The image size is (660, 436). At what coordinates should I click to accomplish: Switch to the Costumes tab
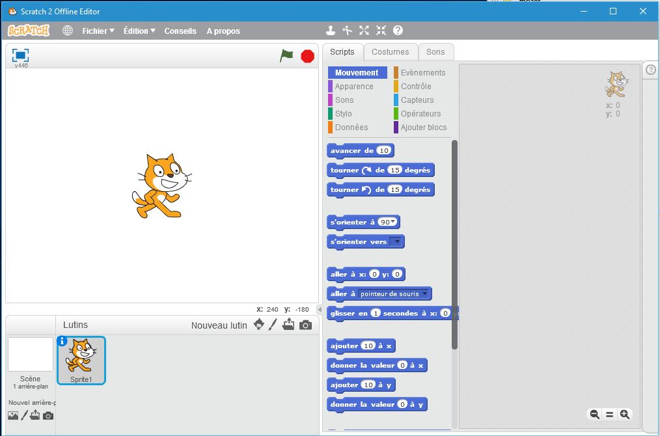pyautogui.click(x=390, y=52)
